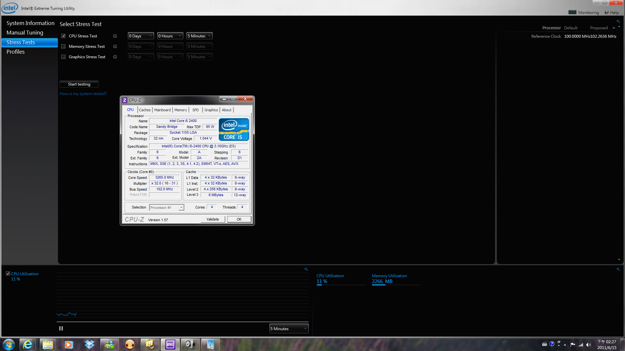Click the CPU Utilization 11 % monitor value
Screen dimensions: 625x351
pyautogui.click(x=322, y=281)
